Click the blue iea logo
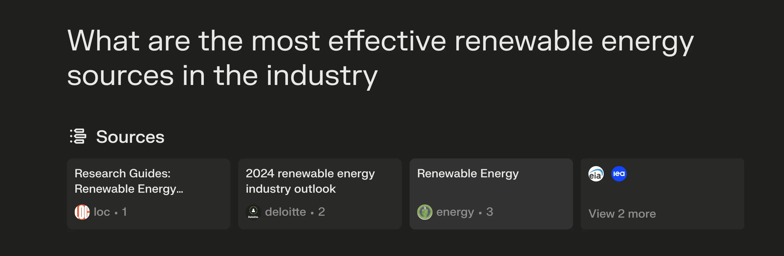The image size is (784, 256). pos(619,174)
